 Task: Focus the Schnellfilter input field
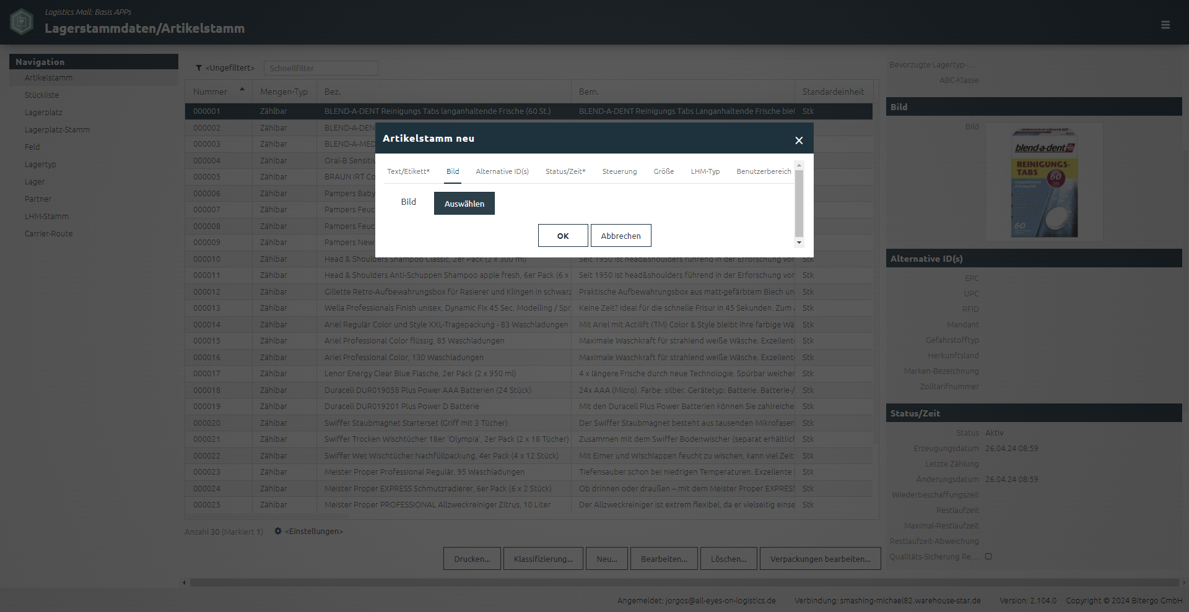[x=321, y=68]
